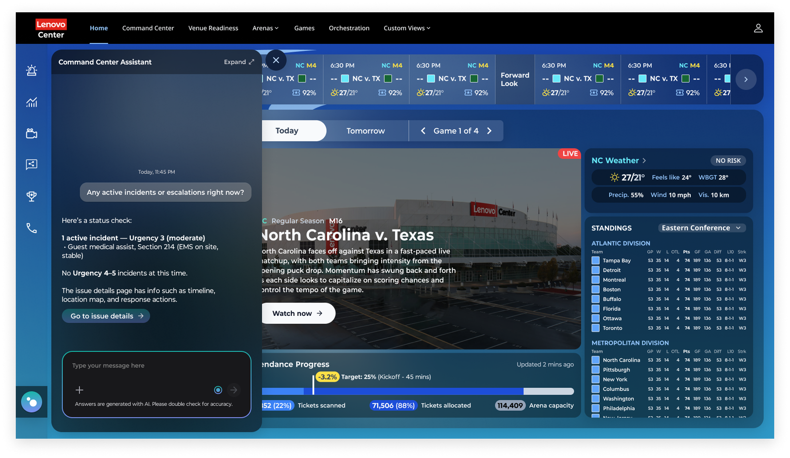Click the -3.2% target marker
The width and height of the screenshot is (790, 458).
click(x=327, y=377)
